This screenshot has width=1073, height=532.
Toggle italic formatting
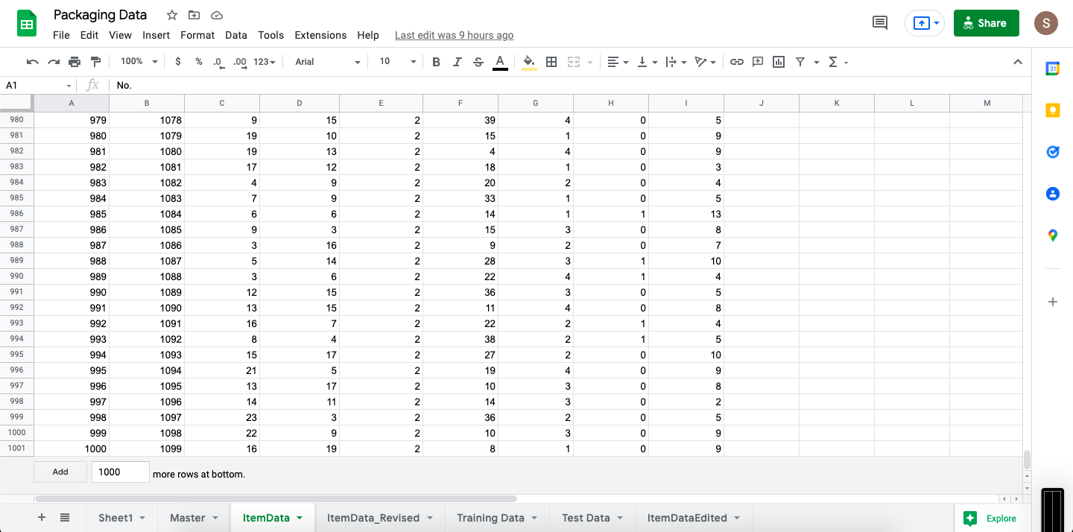pos(457,62)
